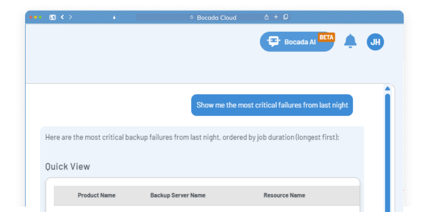
Task: Sort by Product Name column header
Action: [x=96, y=195]
